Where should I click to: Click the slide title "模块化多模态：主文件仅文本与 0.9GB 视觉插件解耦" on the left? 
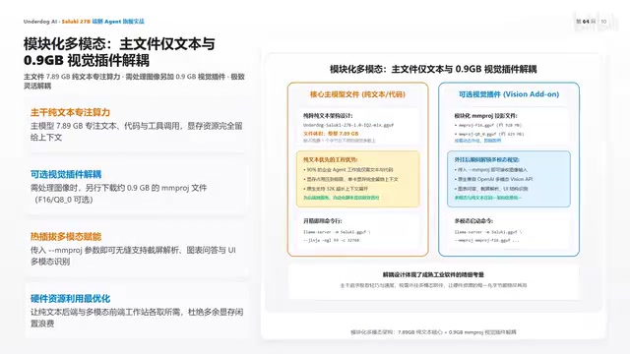(x=119, y=52)
